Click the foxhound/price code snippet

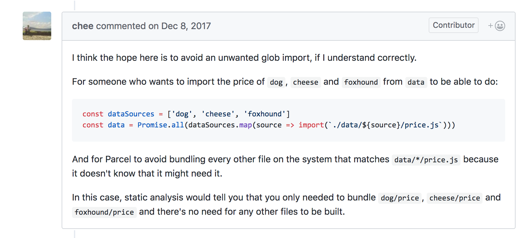point(104,212)
